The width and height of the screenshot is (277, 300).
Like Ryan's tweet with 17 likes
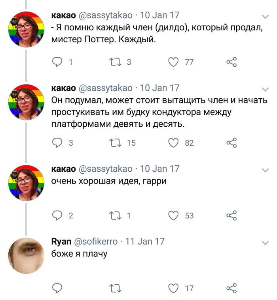173,288
